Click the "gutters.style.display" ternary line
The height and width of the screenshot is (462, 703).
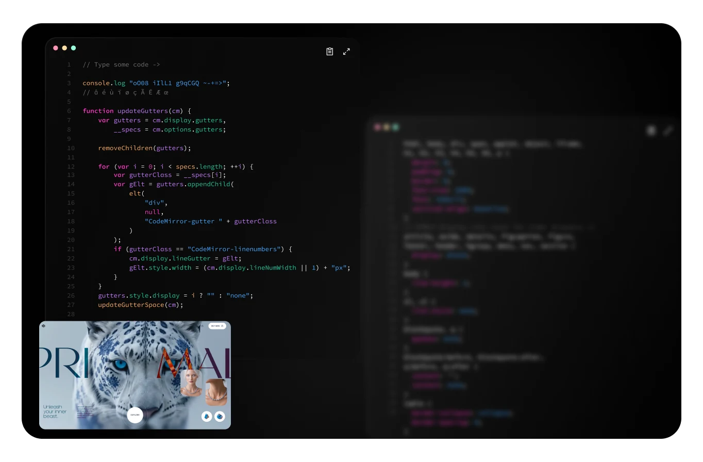(x=175, y=295)
